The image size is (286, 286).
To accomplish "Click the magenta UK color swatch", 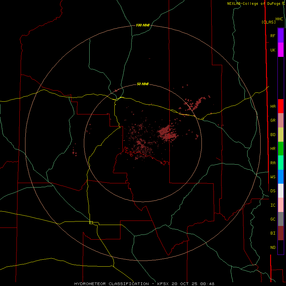I will [281, 50].
